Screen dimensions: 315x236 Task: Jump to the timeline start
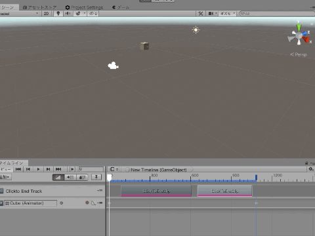(18, 169)
